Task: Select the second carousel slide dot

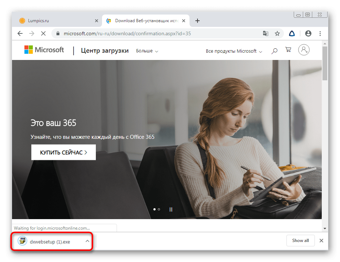Action: click(x=159, y=209)
